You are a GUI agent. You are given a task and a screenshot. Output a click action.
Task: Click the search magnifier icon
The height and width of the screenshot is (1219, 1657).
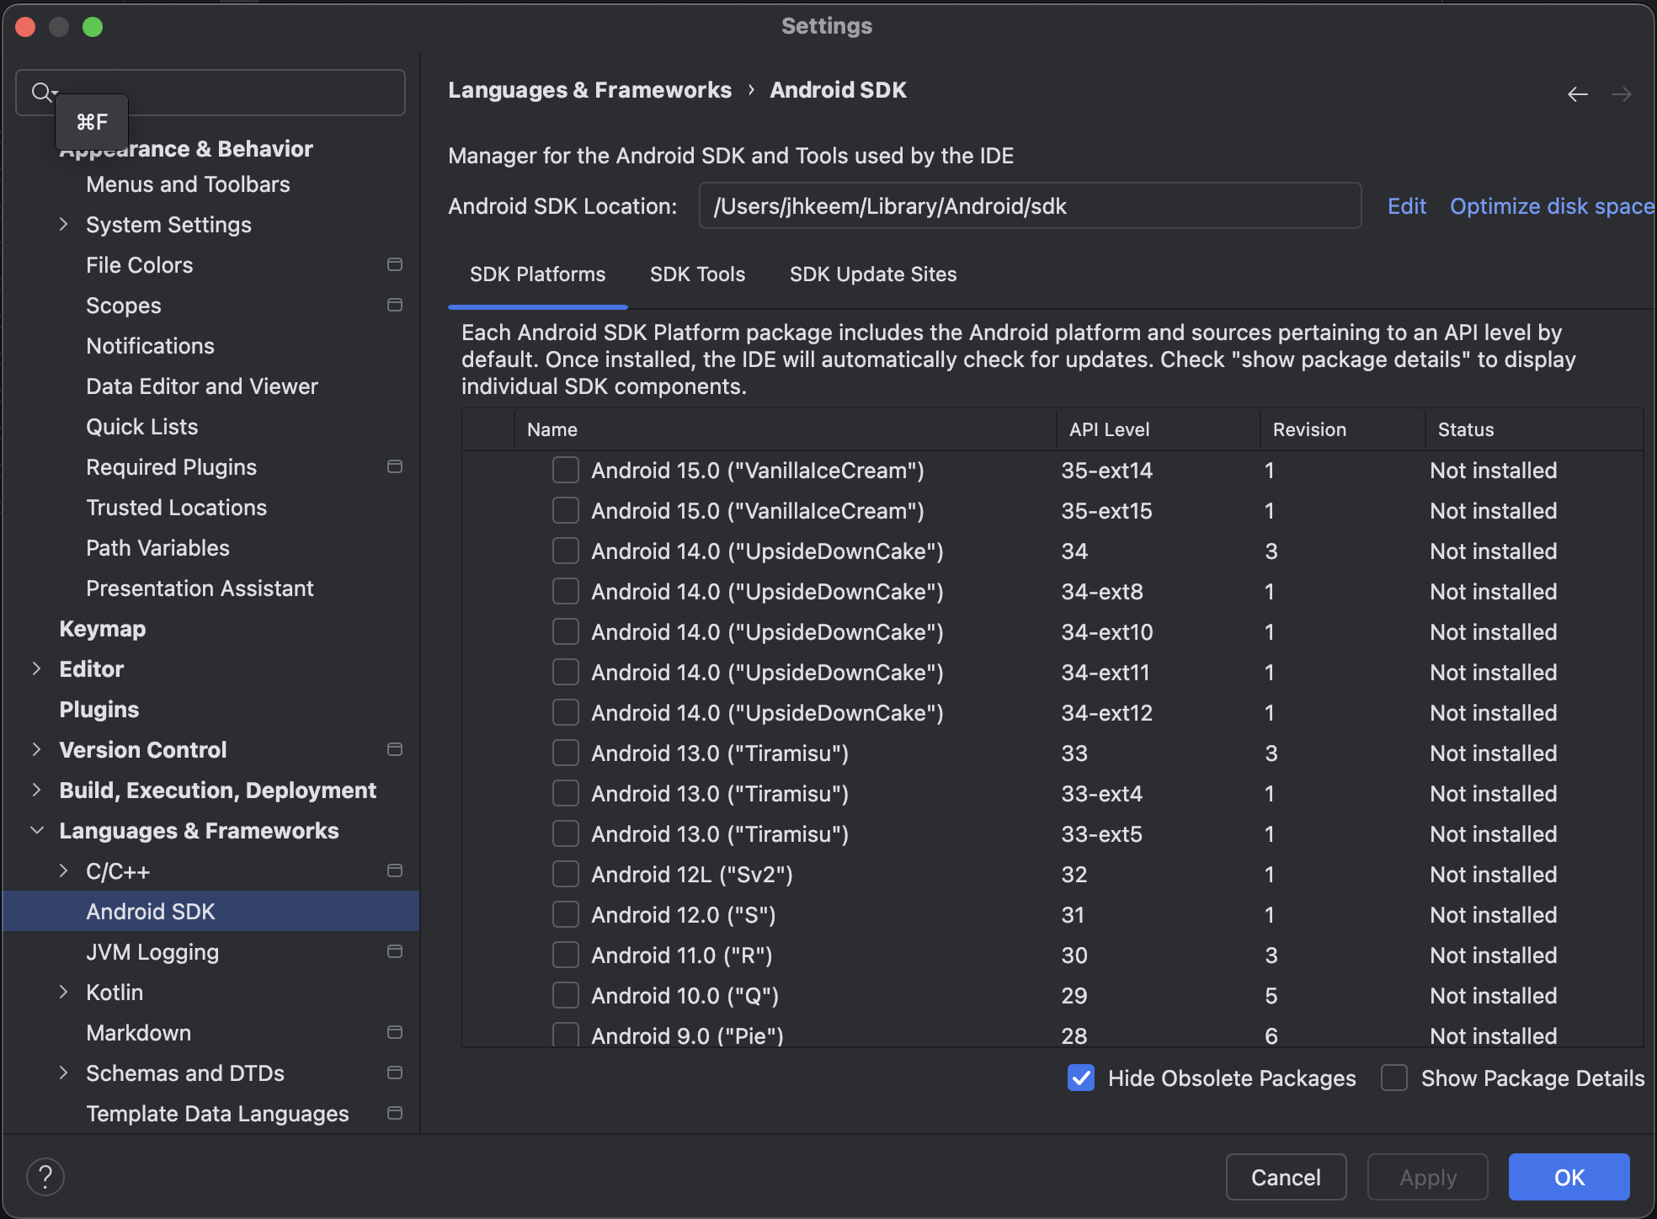[40, 92]
